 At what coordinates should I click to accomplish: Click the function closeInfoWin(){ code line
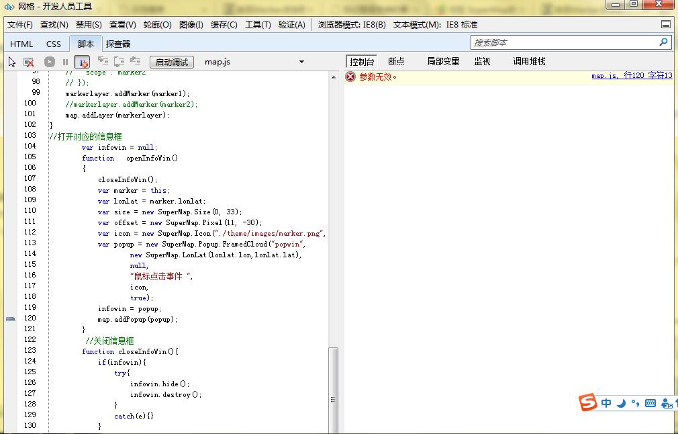[130, 351]
